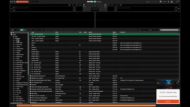The image size is (190, 107).
Task: Switch library to the green grid view
Action: [22, 30]
